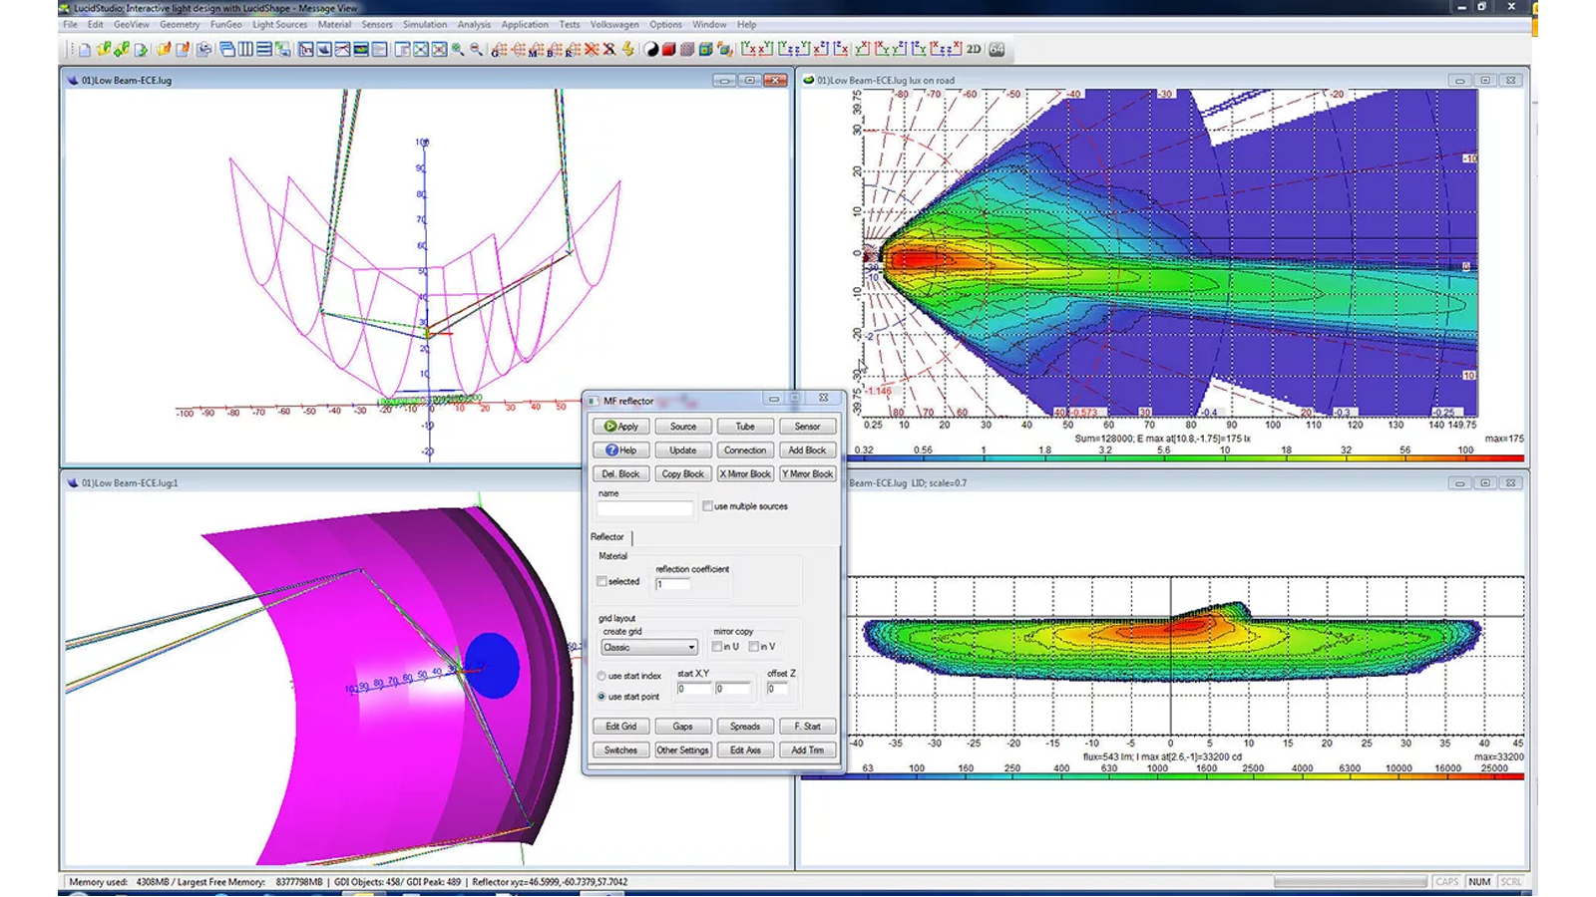Click the Connection button
1596x897 pixels.
click(745, 449)
